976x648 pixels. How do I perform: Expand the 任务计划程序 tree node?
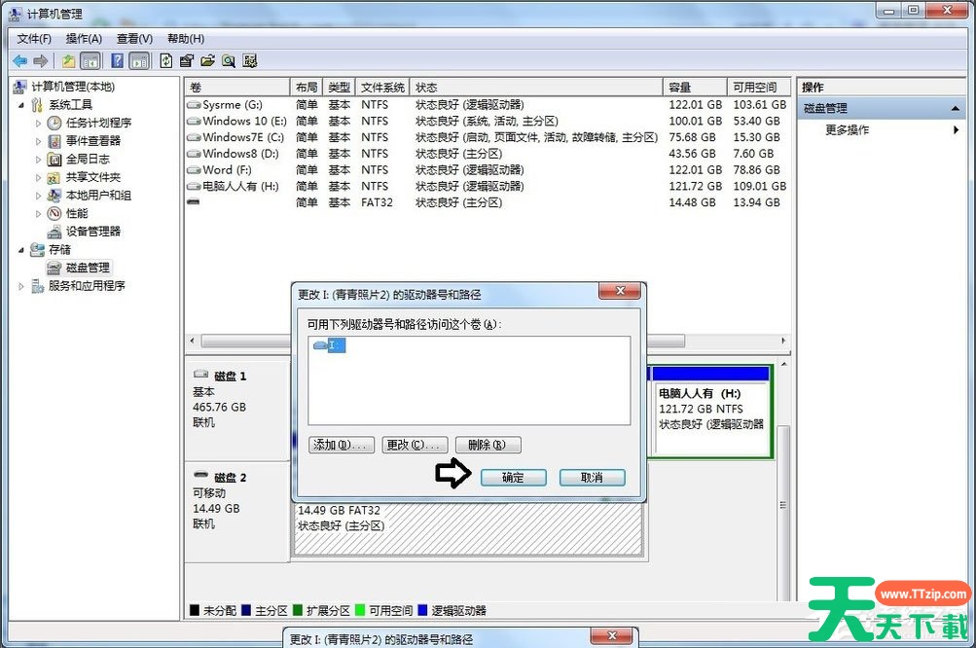pyautogui.click(x=39, y=124)
